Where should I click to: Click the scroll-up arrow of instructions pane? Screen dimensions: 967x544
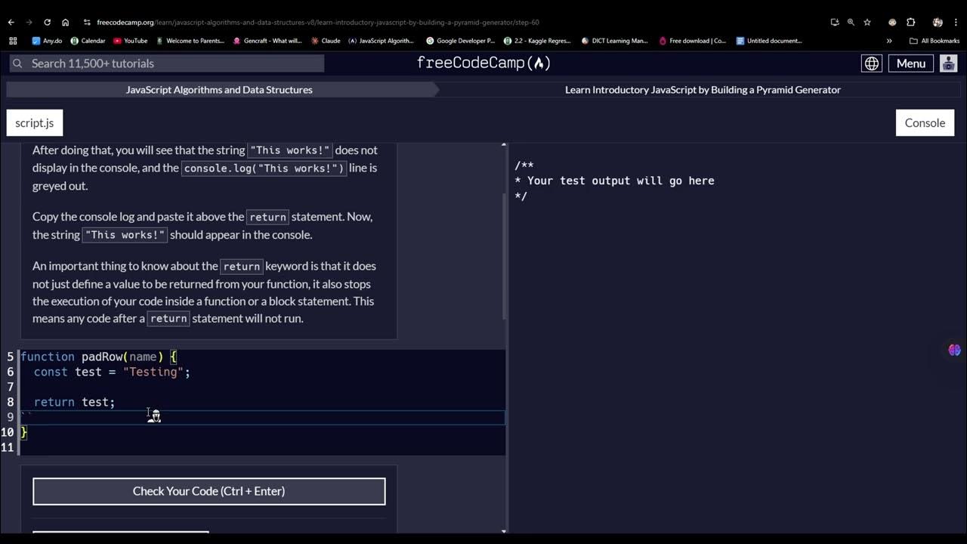pos(504,145)
